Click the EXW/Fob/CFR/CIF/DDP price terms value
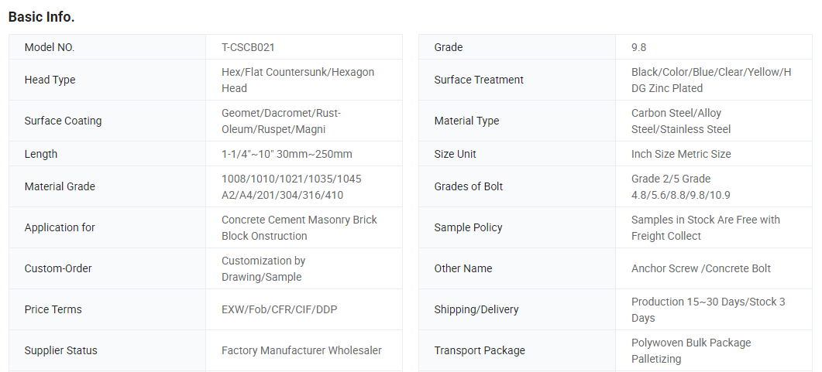The height and width of the screenshot is (372, 822). point(279,309)
